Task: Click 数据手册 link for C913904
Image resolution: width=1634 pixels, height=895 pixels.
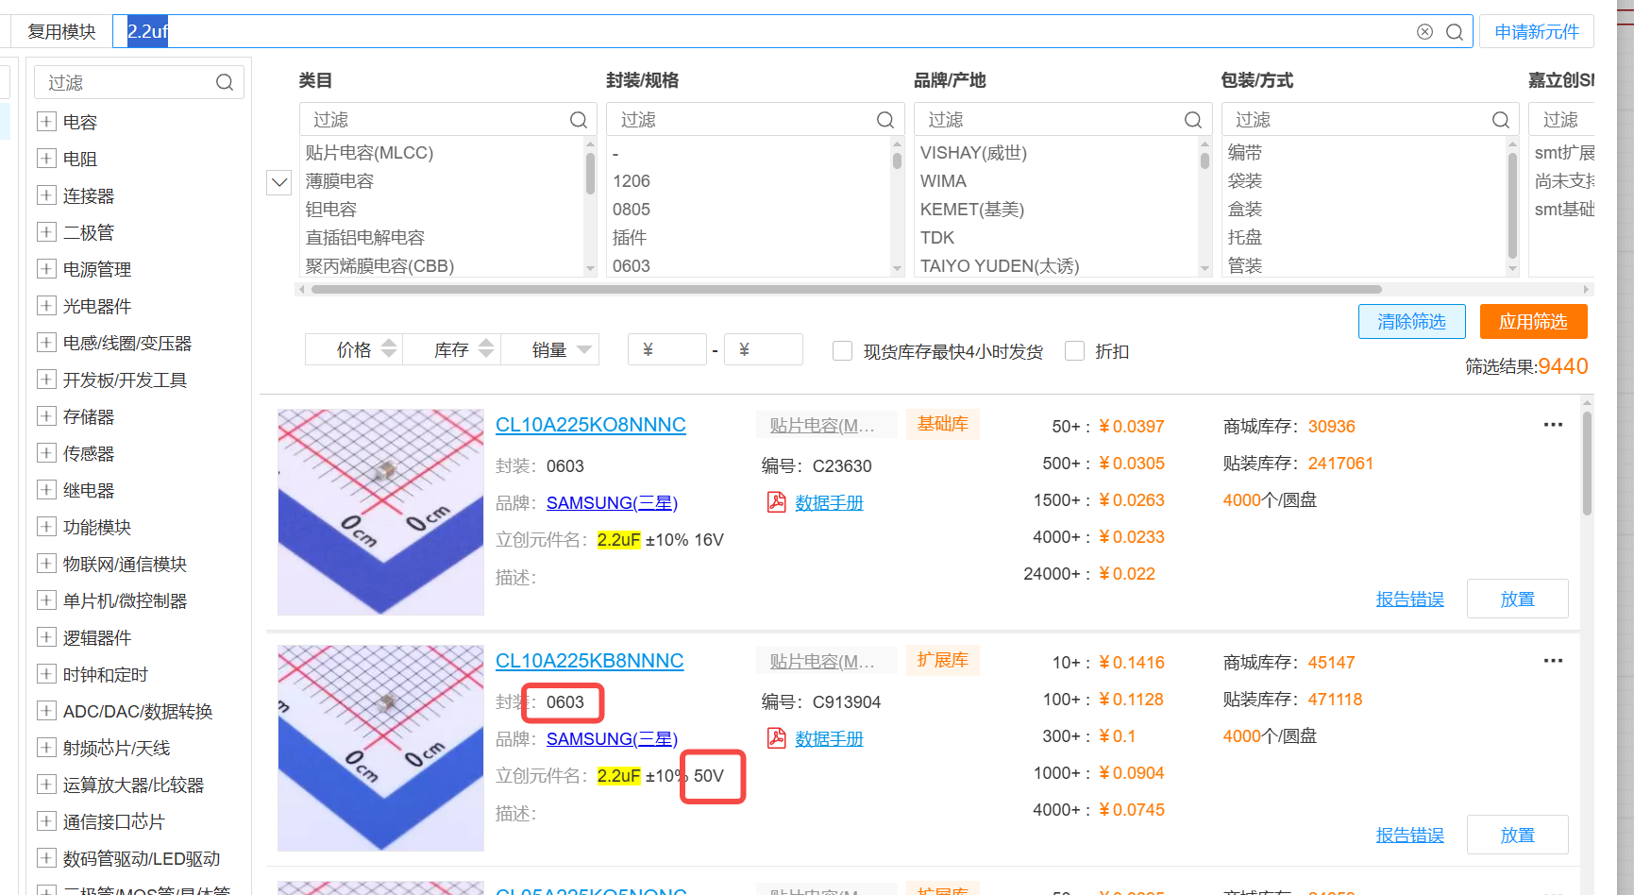Action: click(x=830, y=739)
